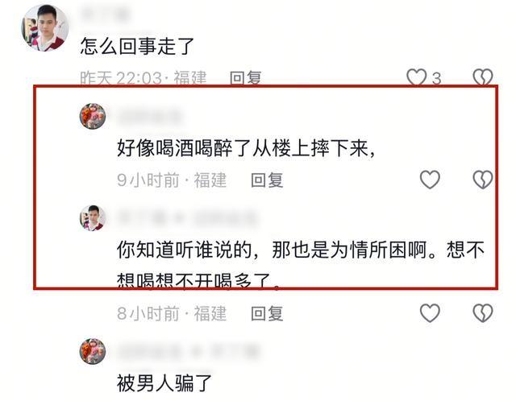
Task: Tap broken heart on the 8小时前 reply
Action: coord(483,312)
